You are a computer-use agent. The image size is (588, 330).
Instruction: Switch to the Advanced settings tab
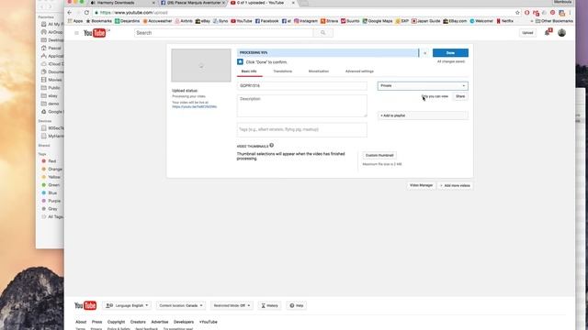pos(359,71)
